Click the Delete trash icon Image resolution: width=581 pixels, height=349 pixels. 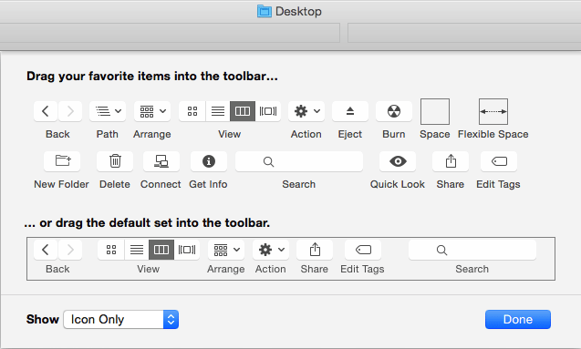tap(115, 161)
